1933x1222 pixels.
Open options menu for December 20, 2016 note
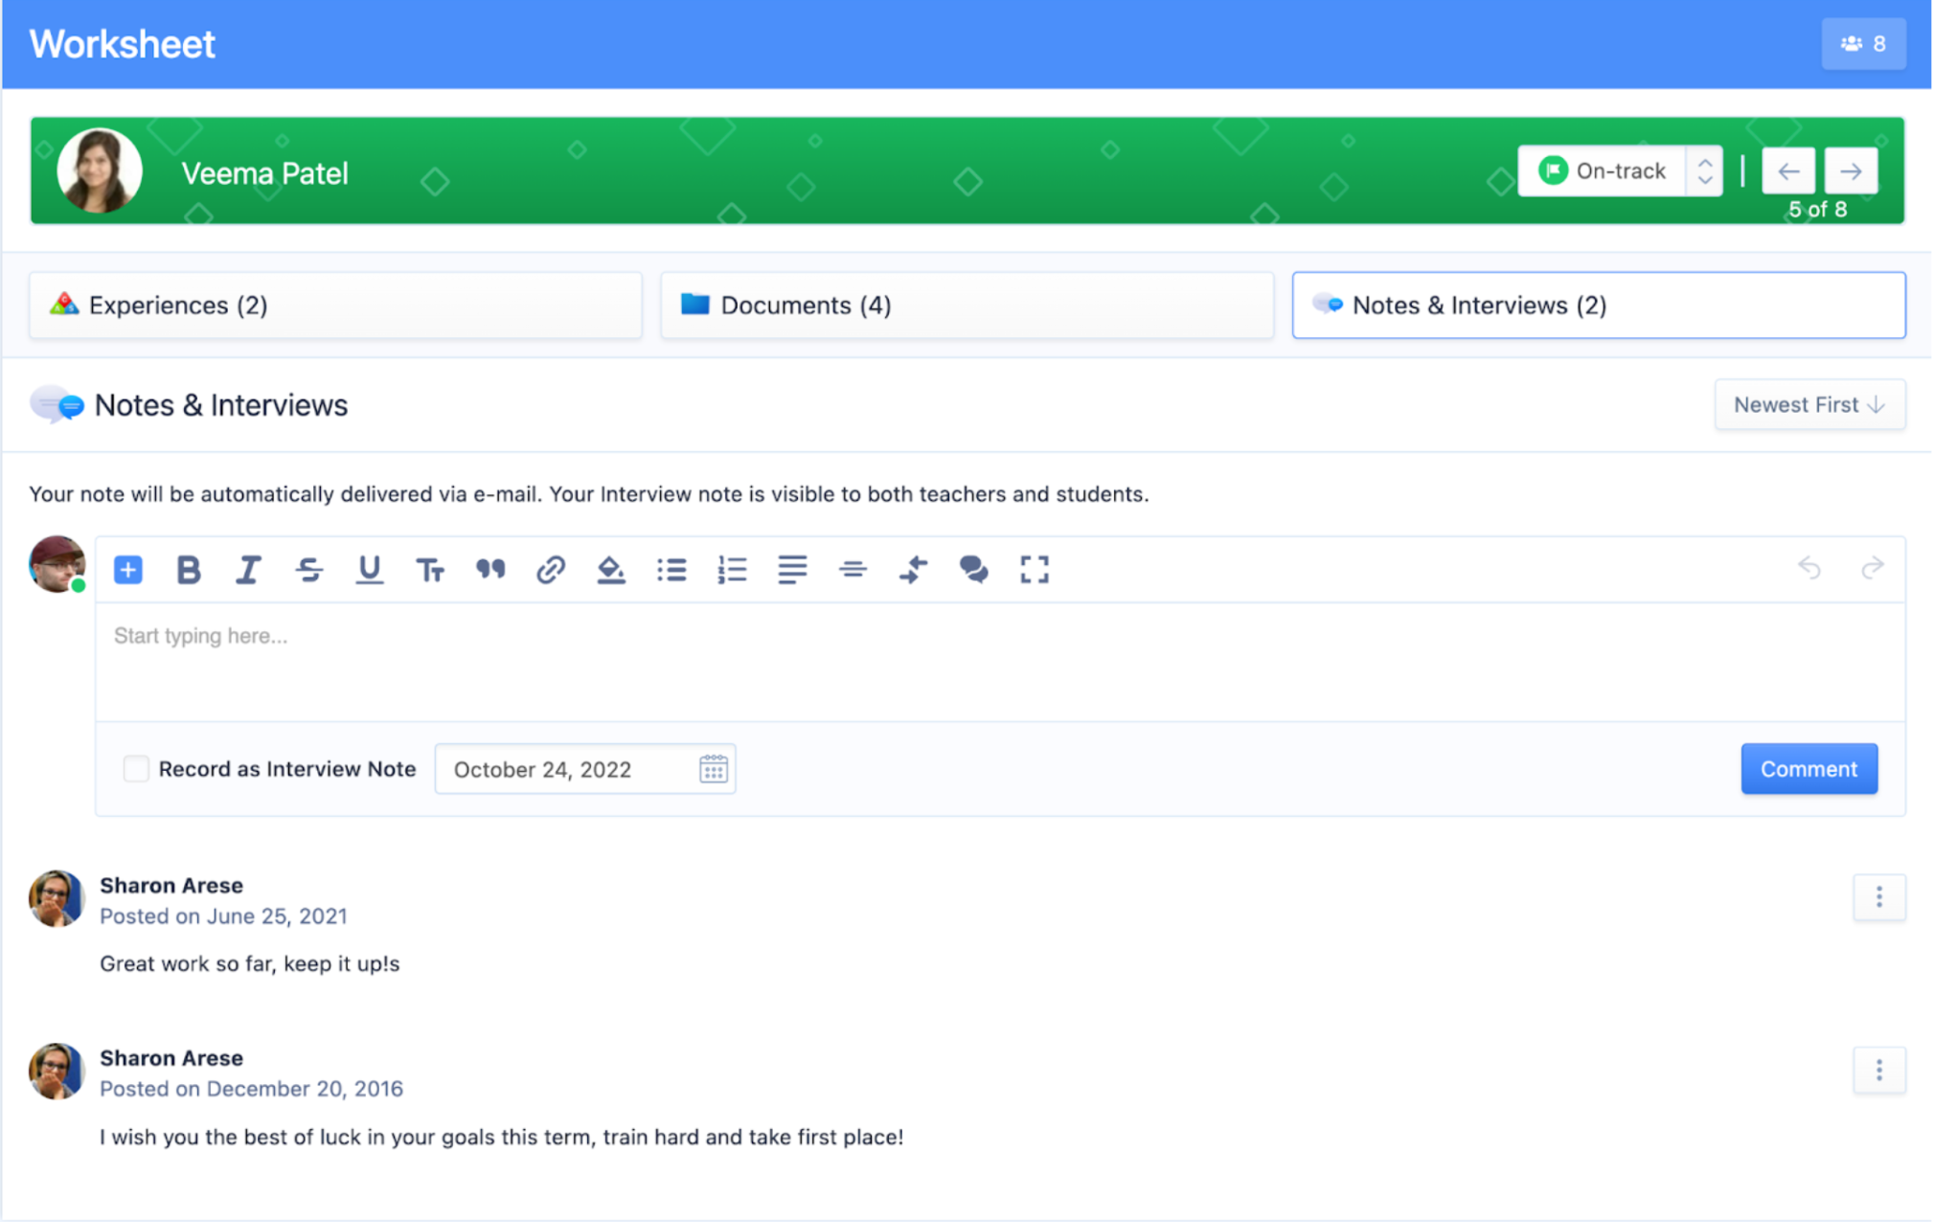[x=1878, y=1070]
